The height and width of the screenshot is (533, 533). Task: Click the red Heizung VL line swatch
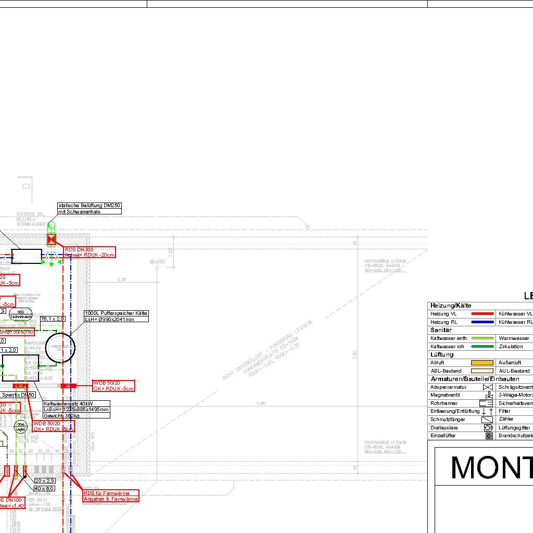click(482, 314)
